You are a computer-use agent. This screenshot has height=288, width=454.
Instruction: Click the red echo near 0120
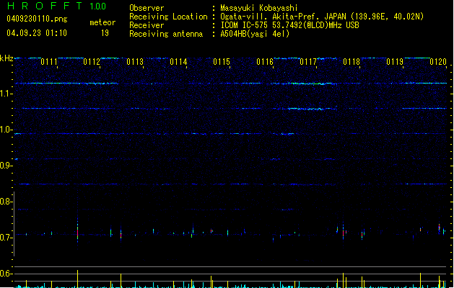[x=440, y=227]
